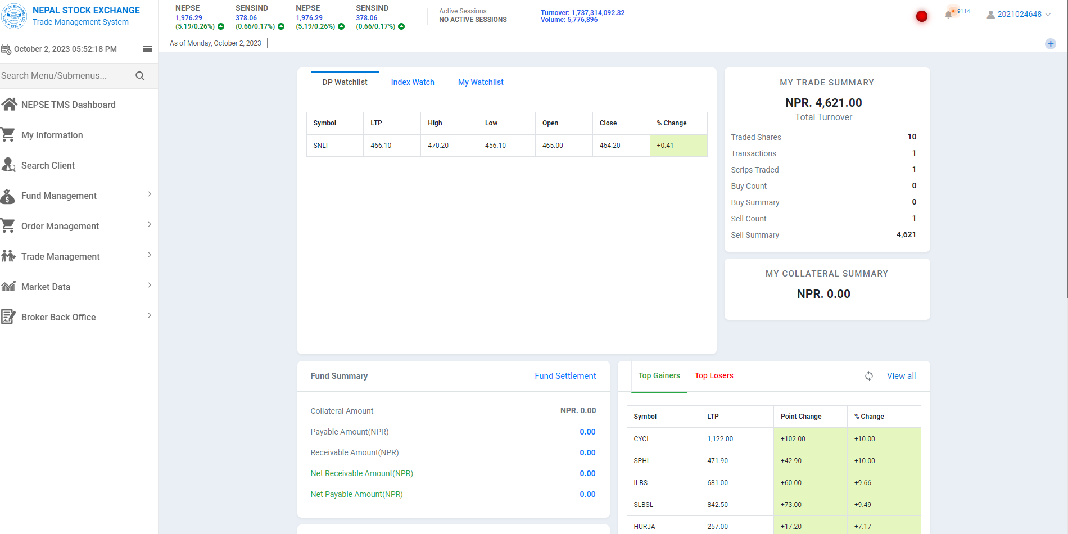Sort watchlist by LTP column header
The image size is (1068, 534).
point(392,123)
